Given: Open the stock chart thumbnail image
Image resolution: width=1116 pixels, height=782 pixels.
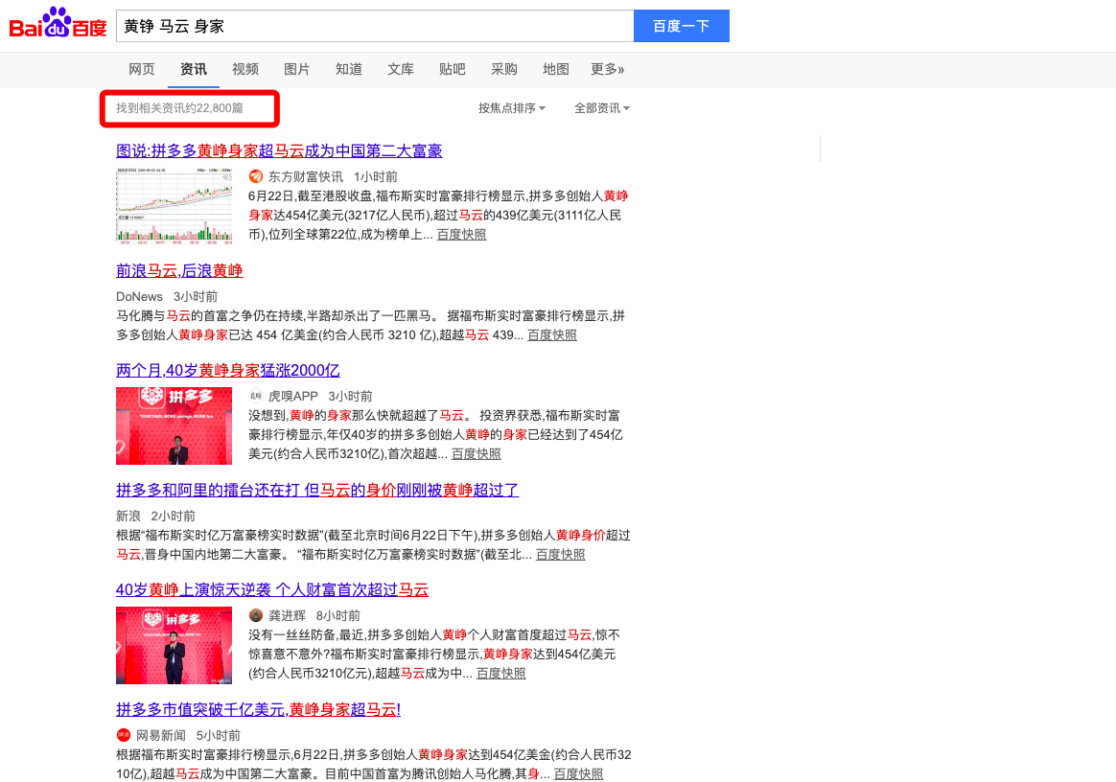Looking at the screenshot, I should coord(174,206).
